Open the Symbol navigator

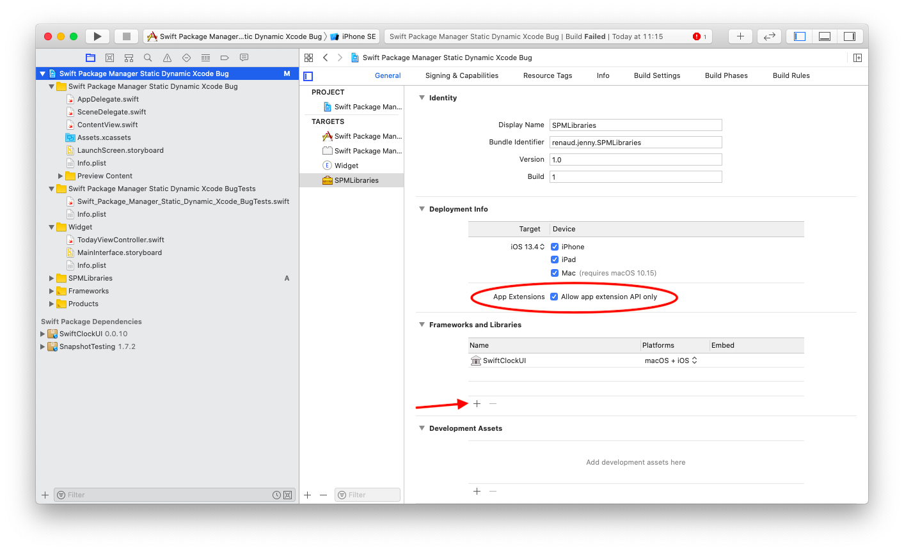pyautogui.click(x=129, y=58)
